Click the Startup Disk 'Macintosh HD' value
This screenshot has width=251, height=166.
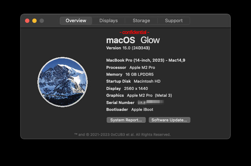click(147, 81)
